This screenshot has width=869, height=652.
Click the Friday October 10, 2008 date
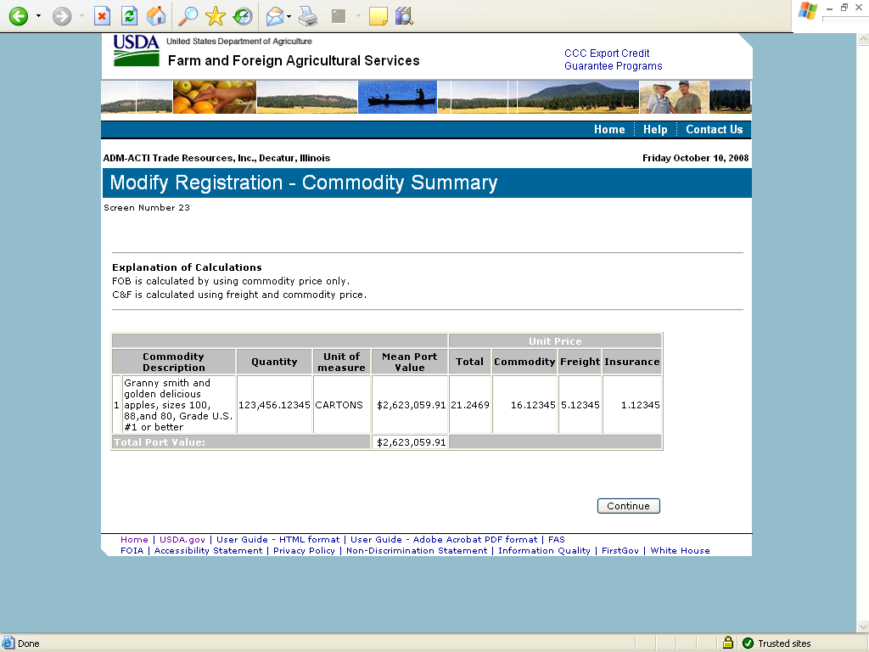pyautogui.click(x=696, y=158)
